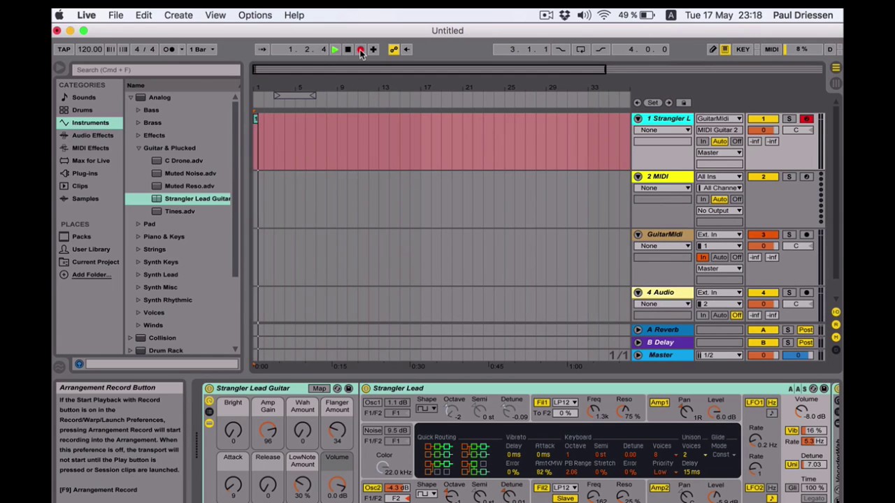The width and height of the screenshot is (895, 503).
Task: Click the Punch-In switch
Action: click(560, 50)
